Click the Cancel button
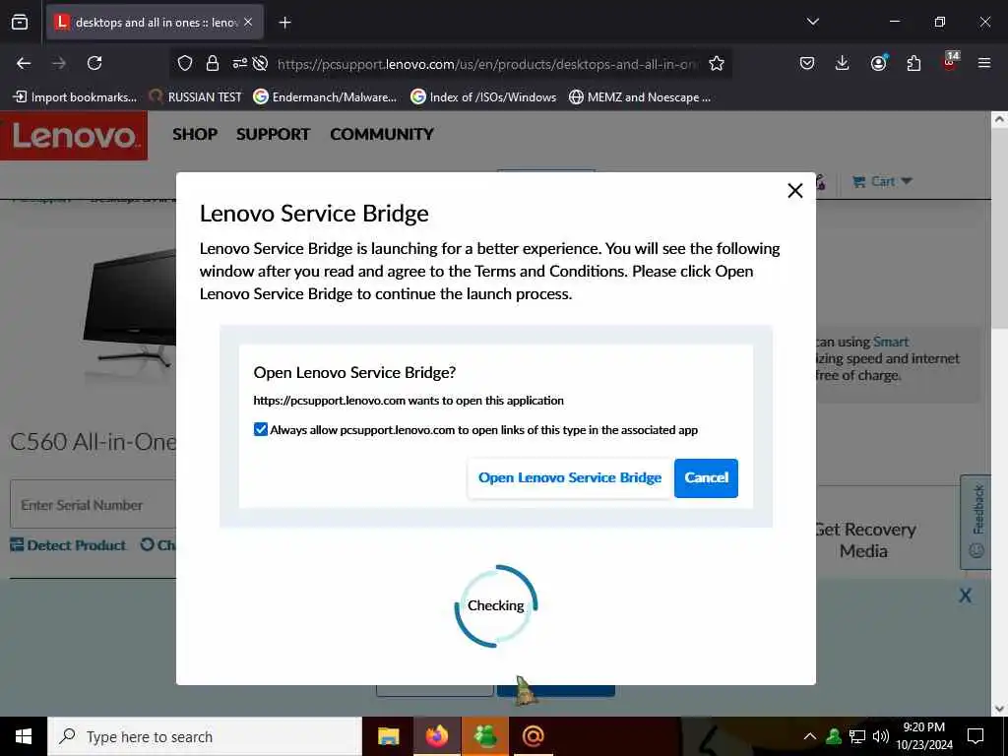This screenshot has height=756, width=1008. 706,477
